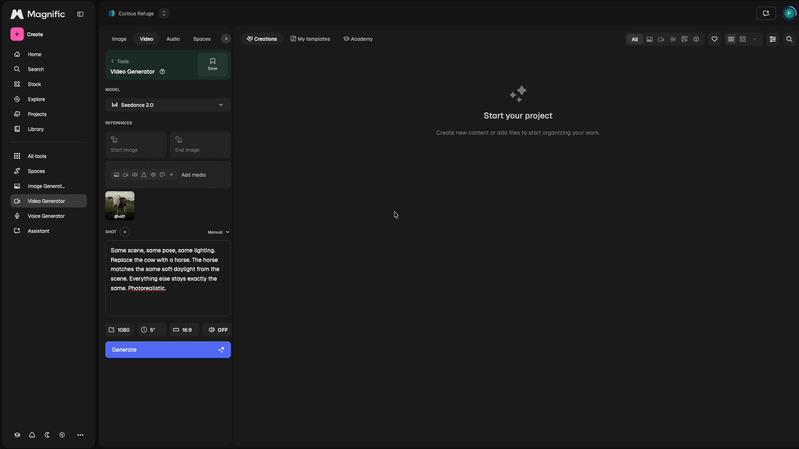Expand the Curious Refuge workspace switcher

coord(164,14)
